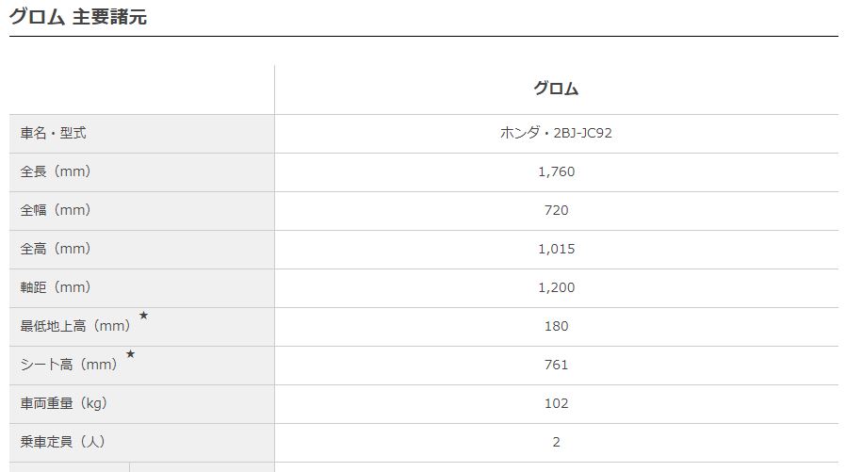Screen dimensions: 846x472
Task: Click the 車名・型式 row label
Action: (x=53, y=134)
